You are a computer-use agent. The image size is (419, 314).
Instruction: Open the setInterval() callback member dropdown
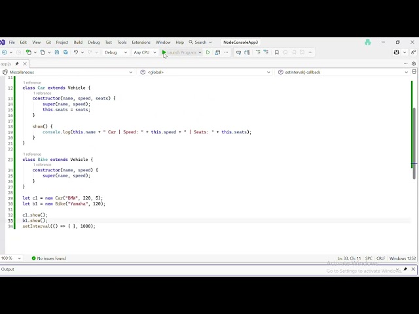tap(343, 72)
